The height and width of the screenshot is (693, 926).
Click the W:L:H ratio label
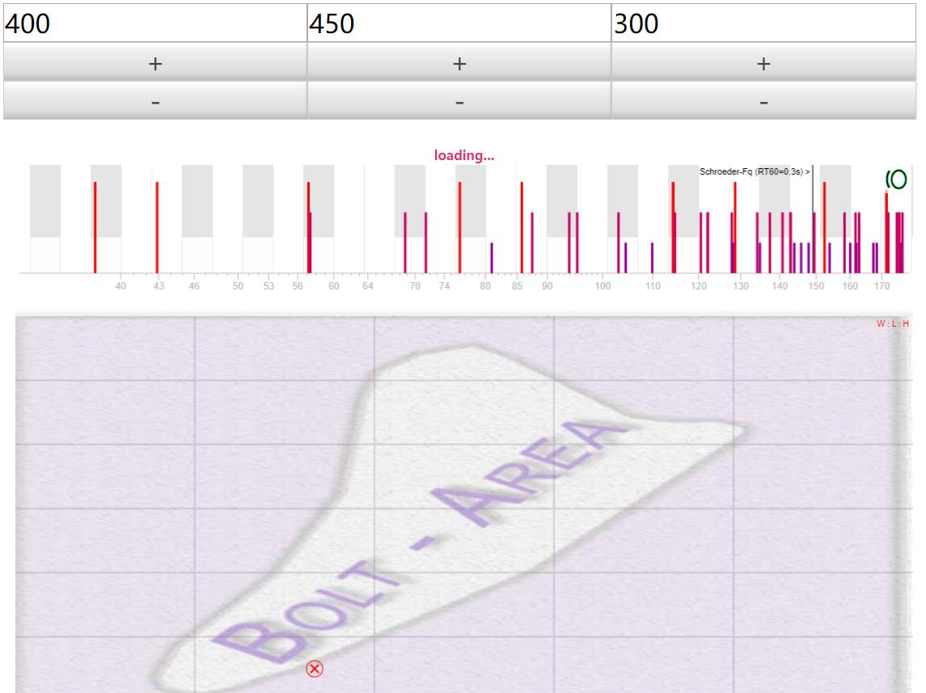click(x=892, y=324)
